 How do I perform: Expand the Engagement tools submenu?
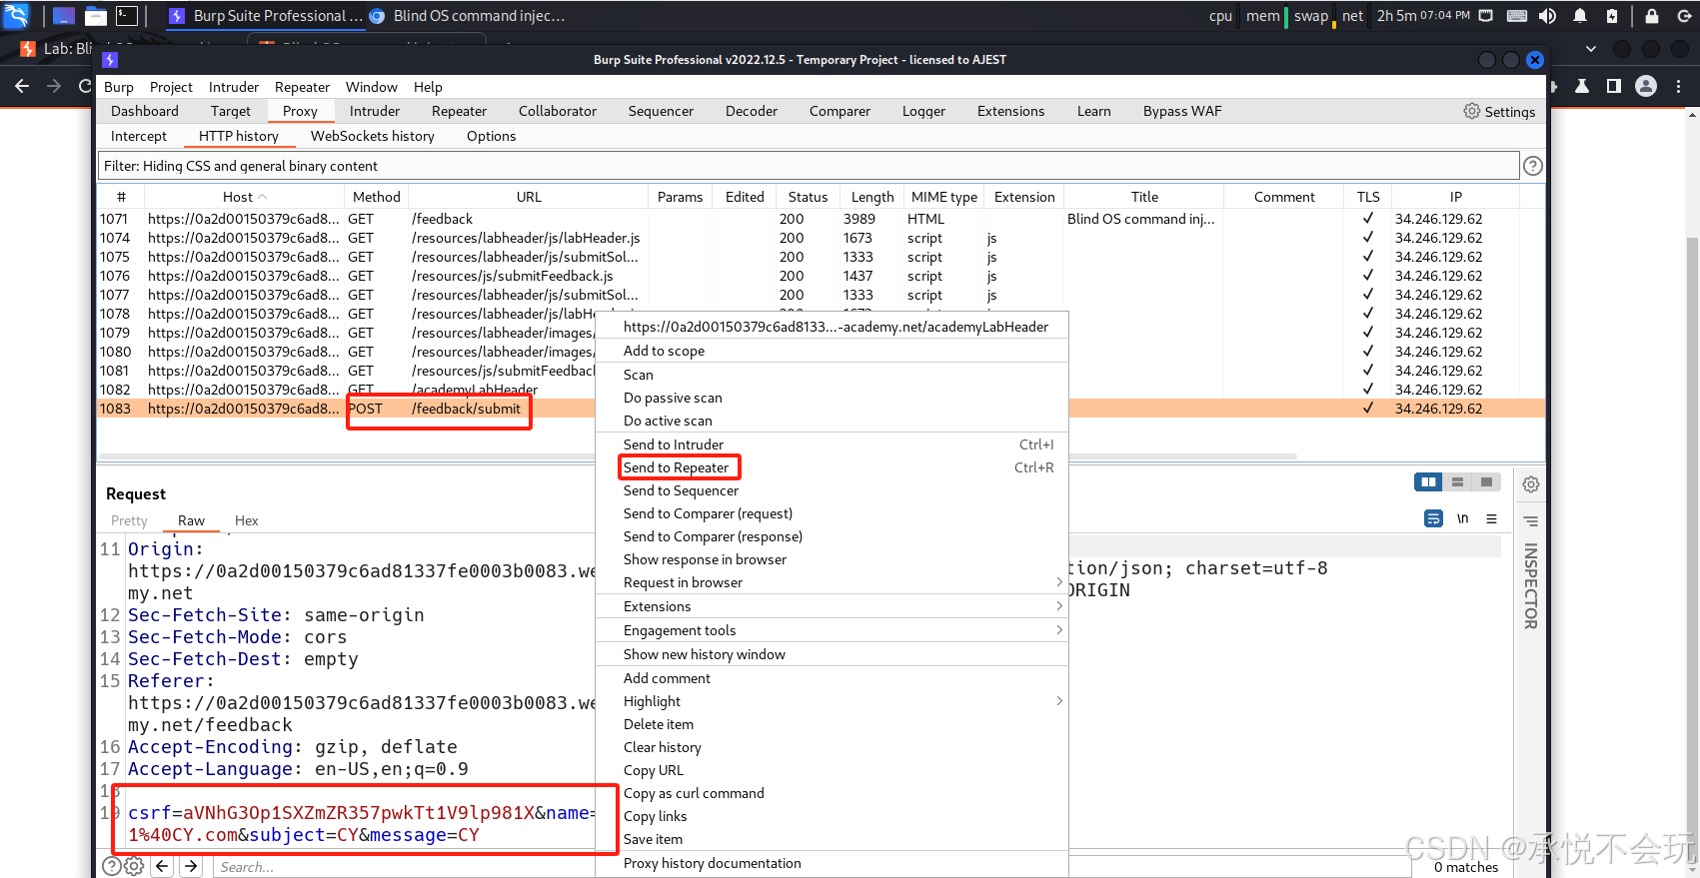(x=832, y=630)
